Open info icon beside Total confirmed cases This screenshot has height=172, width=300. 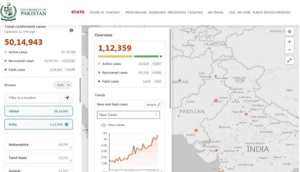(x=72, y=30)
